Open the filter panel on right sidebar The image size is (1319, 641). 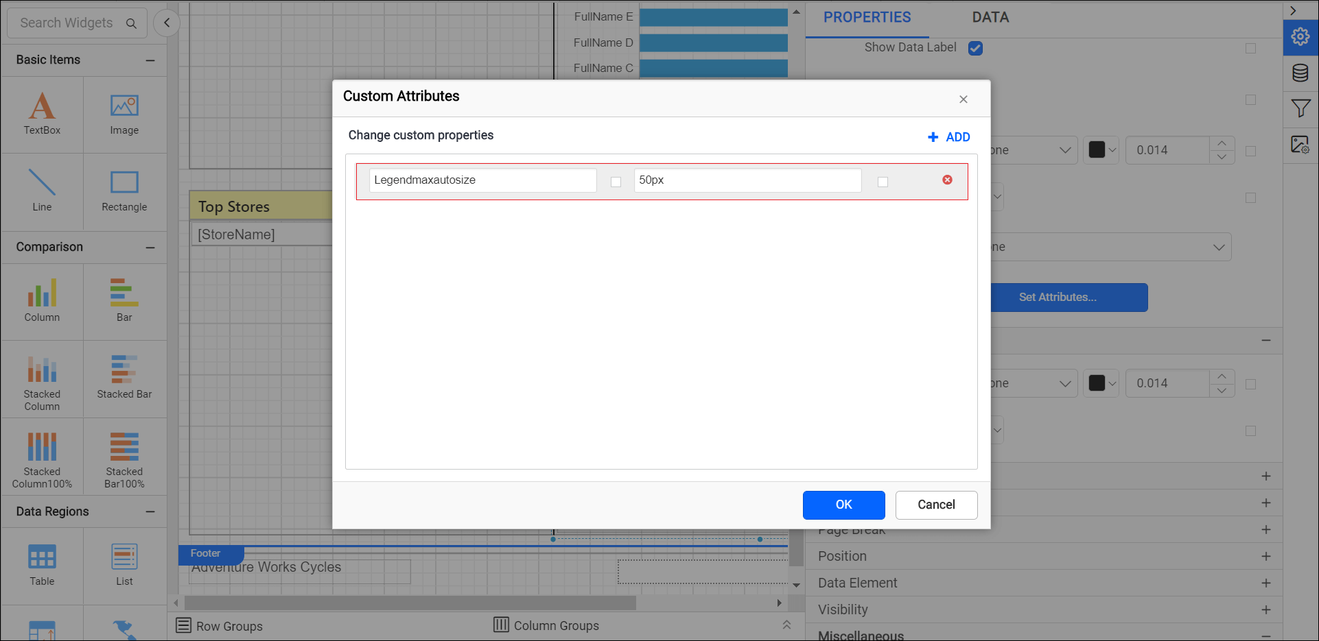(1301, 108)
